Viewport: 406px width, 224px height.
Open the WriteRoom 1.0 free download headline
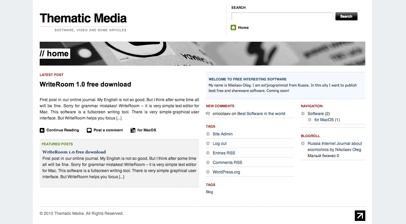85,85
